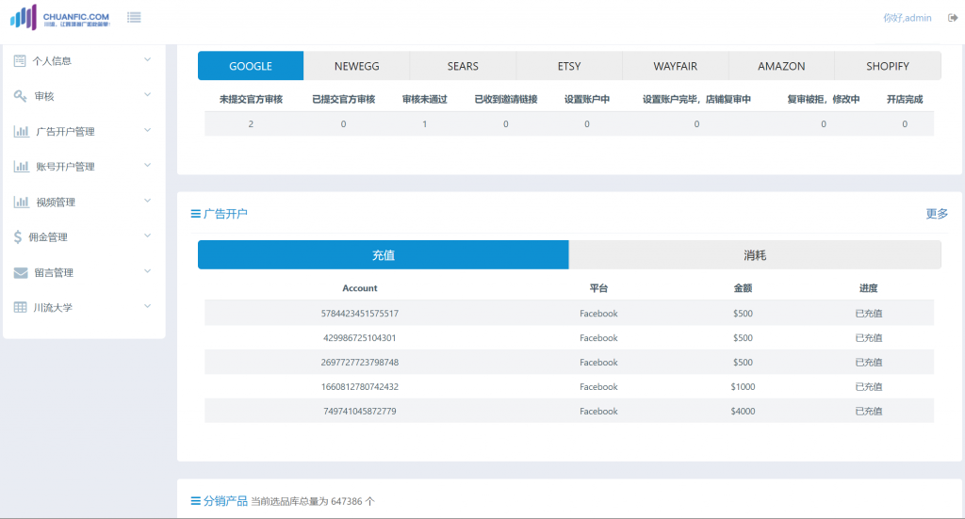Expand the 个人信息 chevron
This screenshot has height=519, width=965.
coord(148,59)
